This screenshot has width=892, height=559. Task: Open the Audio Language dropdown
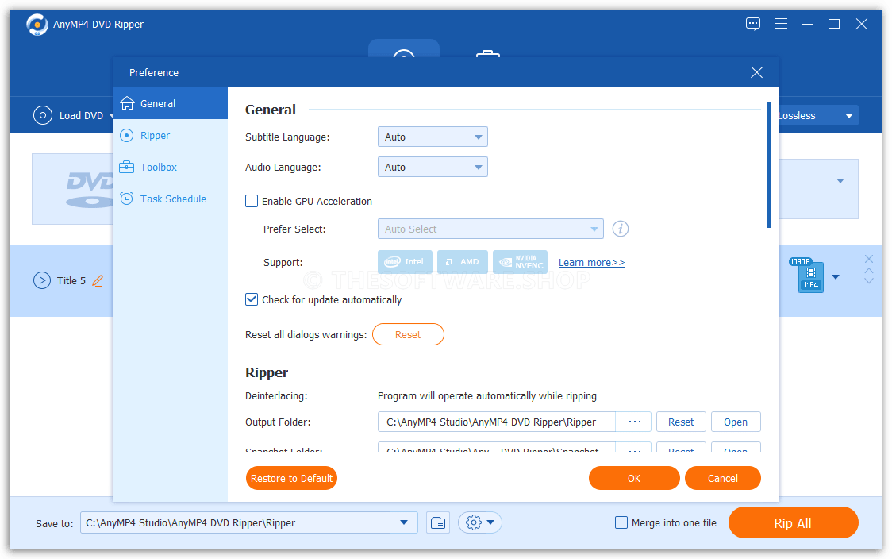pos(433,167)
